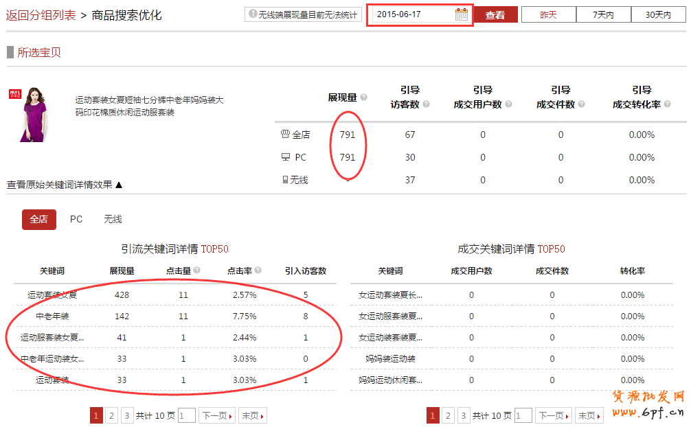Click help icon next to 成交件数
The image size is (691, 427).
[x=581, y=104]
